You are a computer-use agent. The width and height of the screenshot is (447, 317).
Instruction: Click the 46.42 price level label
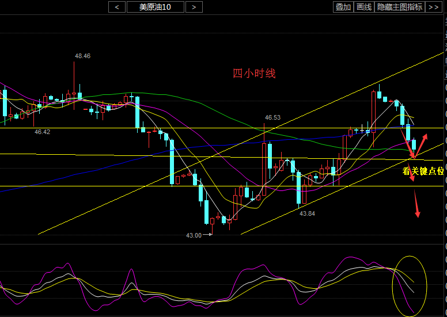click(42, 132)
